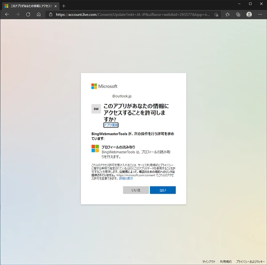Screen dimensions: 267x265
Task: Click the @outlook.jp account text
Action: click(121, 96)
